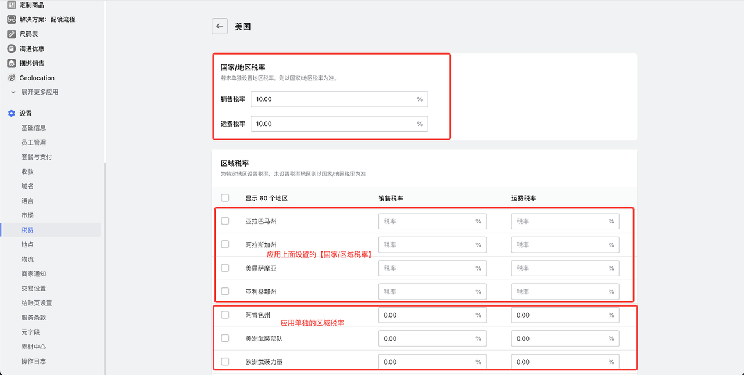The height and width of the screenshot is (375, 744).
Task: Check the box next to 阿肯色州
Action: click(225, 315)
